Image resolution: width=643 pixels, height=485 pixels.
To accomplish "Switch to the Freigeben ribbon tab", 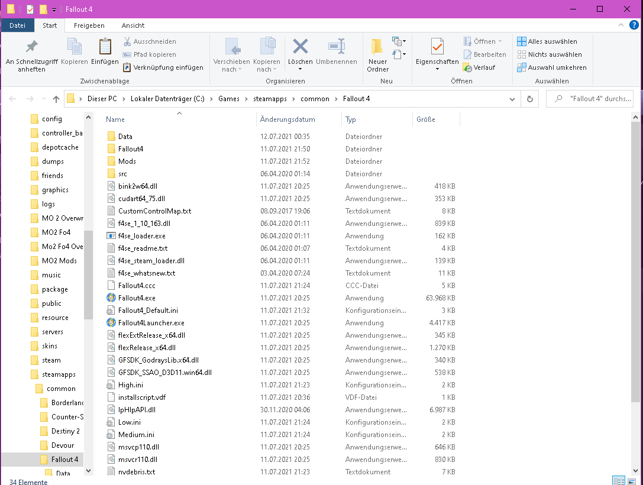I will tap(89, 25).
